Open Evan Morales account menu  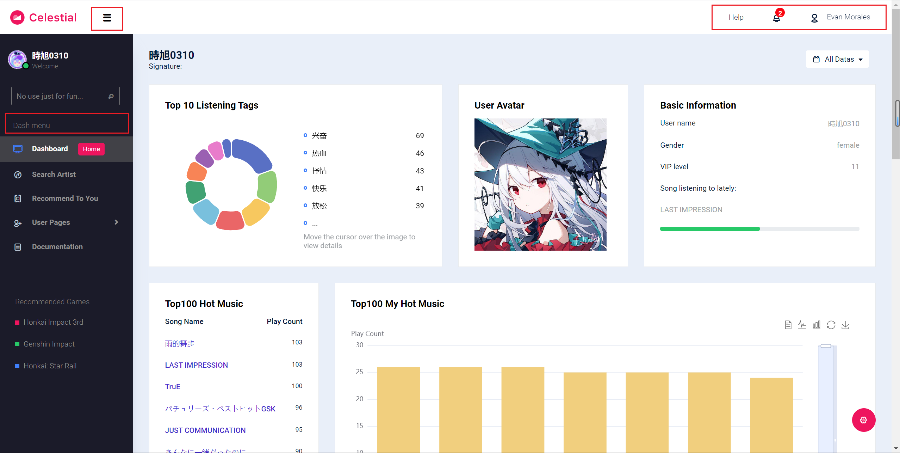[848, 17]
